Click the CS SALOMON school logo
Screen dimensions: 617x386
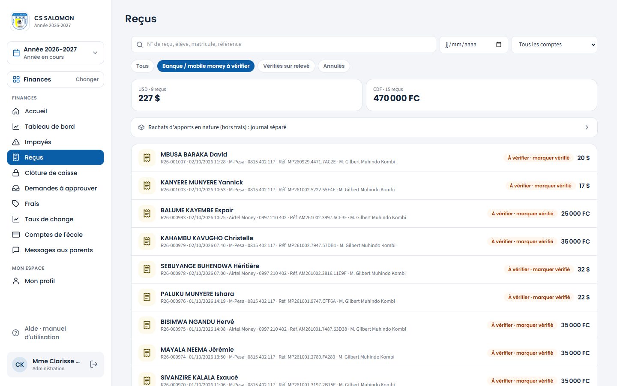(x=20, y=21)
